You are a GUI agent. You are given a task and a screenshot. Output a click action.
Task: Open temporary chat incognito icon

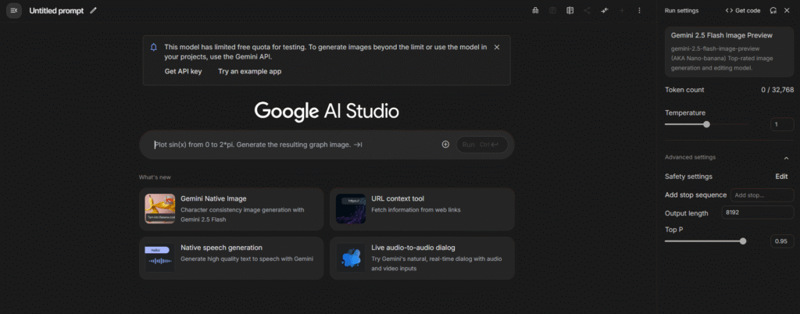pyautogui.click(x=535, y=10)
